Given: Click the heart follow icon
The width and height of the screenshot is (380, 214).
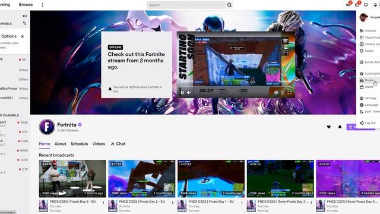Looking at the screenshot, I should pyautogui.click(x=328, y=127).
